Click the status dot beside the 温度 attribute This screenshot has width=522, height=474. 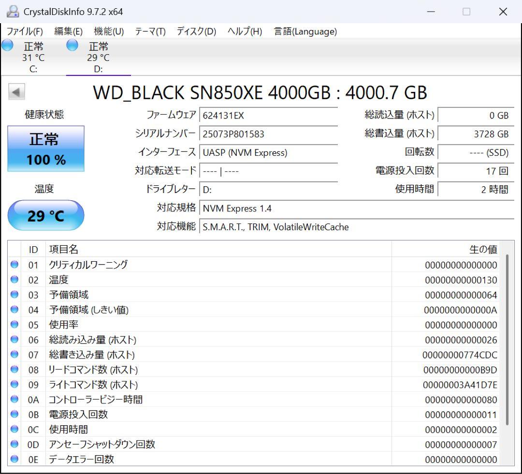pos(14,280)
